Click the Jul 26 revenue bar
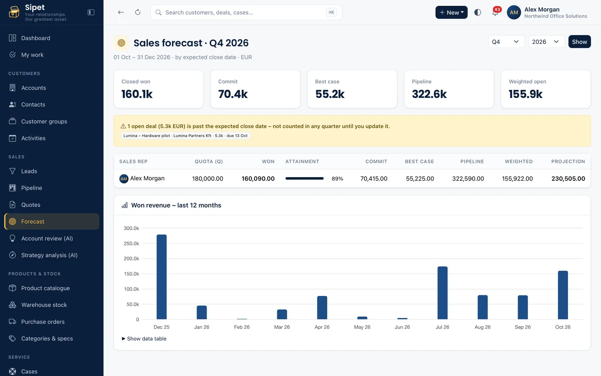Image resolution: width=601 pixels, height=376 pixels. point(442,293)
